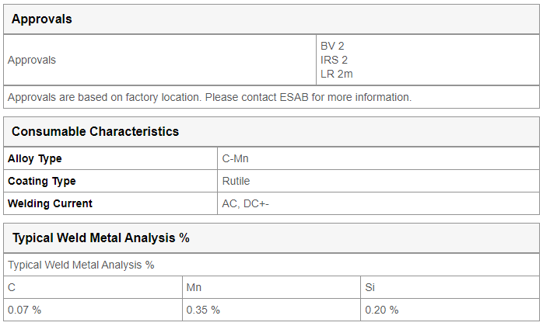Click the C-Mn alloy value
This screenshot has height=326, width=543.
coord(235,158)
